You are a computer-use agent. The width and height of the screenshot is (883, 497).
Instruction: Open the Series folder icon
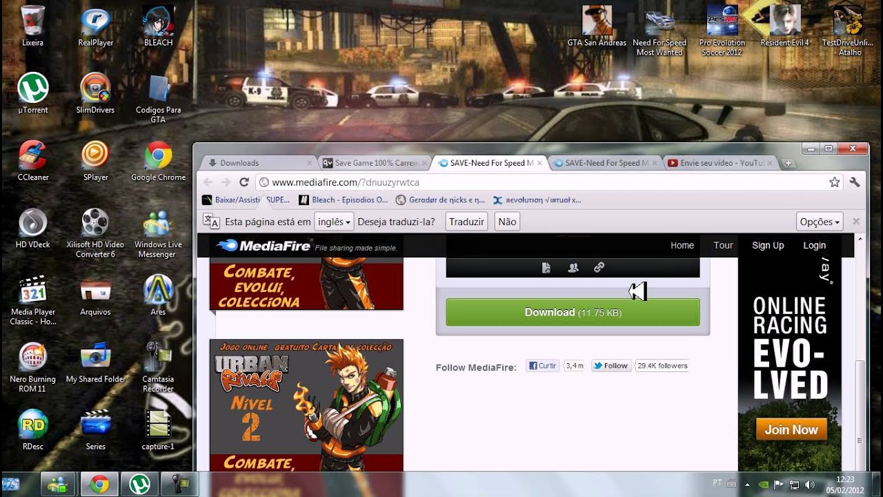point(95,429)
